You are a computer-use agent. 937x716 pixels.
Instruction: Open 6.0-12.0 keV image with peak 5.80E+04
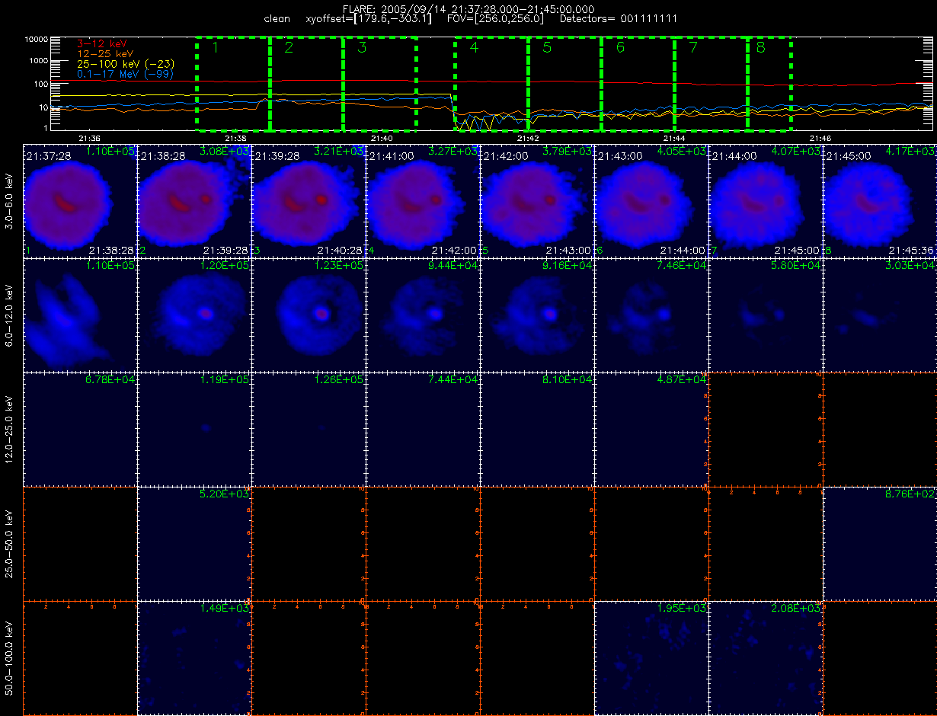pyautogui.click(x=766, y=315)
